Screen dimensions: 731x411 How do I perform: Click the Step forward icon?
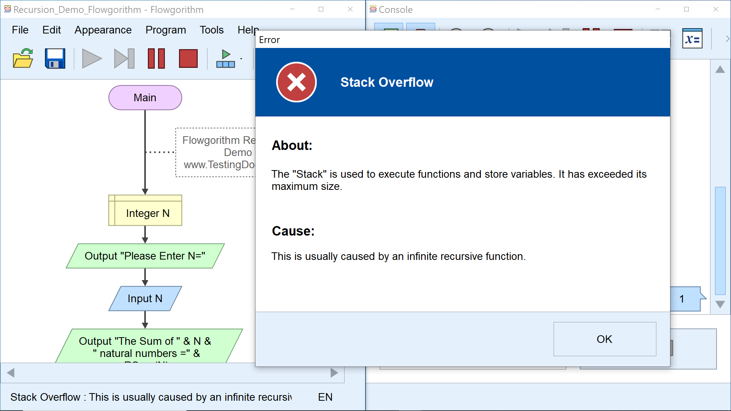(124, 59)
